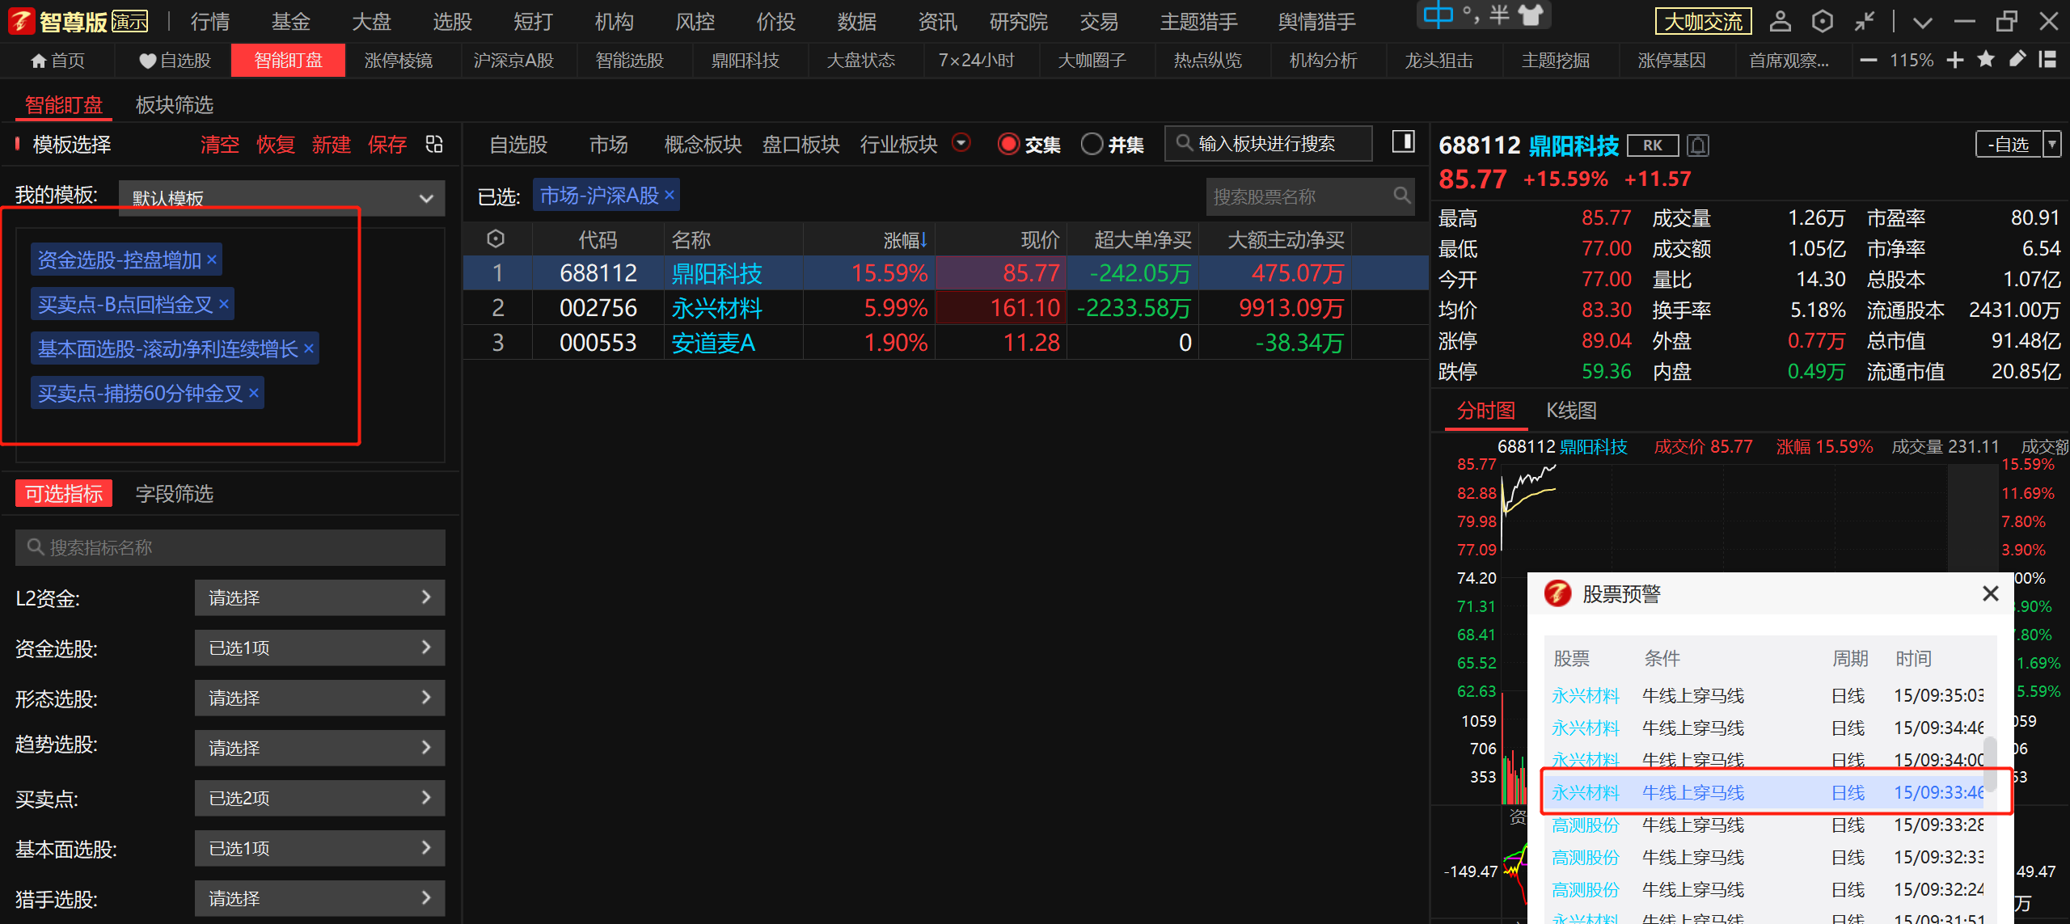The image size is (2070, 924).
Task: Switch to the 字段筛选 tab
Action: pyautogui.click(x=174, y=494)
